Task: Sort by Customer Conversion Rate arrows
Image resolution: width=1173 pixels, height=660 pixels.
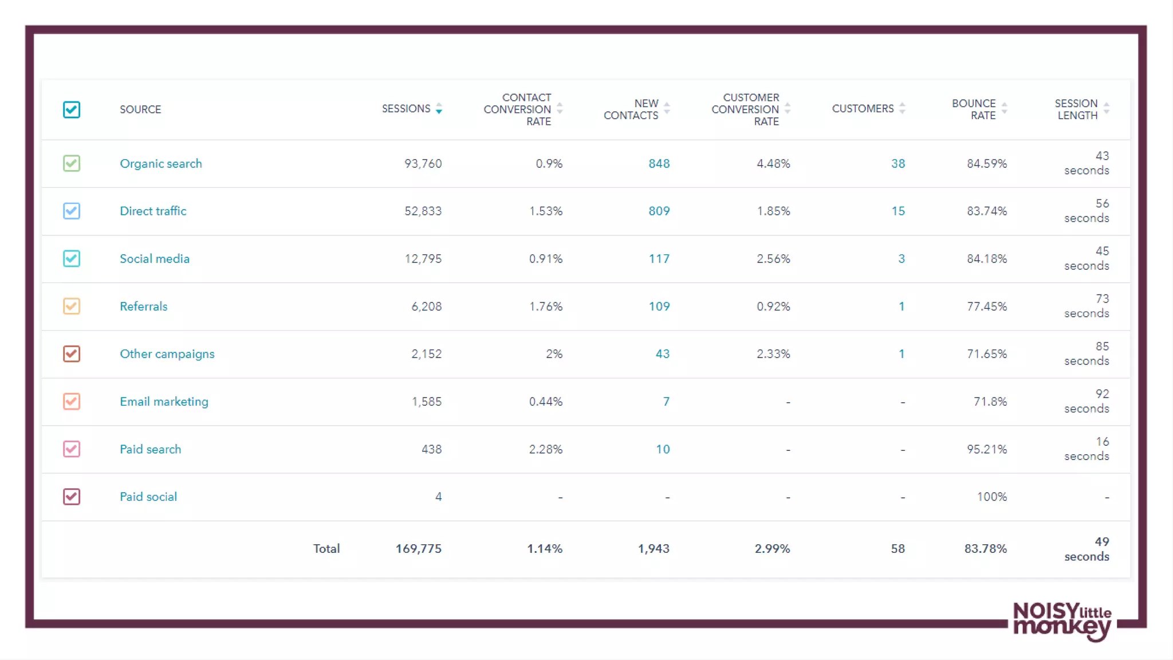Action: (x=788, y=108)
